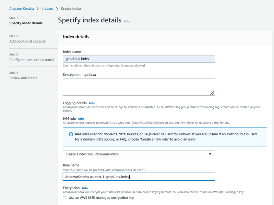
Task: Click Info link beside Specify index details heading
Action: [126, 21]
